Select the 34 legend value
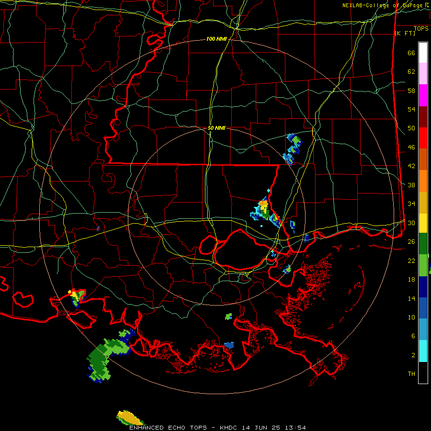 pyautogui.click(x=411, y=204)
